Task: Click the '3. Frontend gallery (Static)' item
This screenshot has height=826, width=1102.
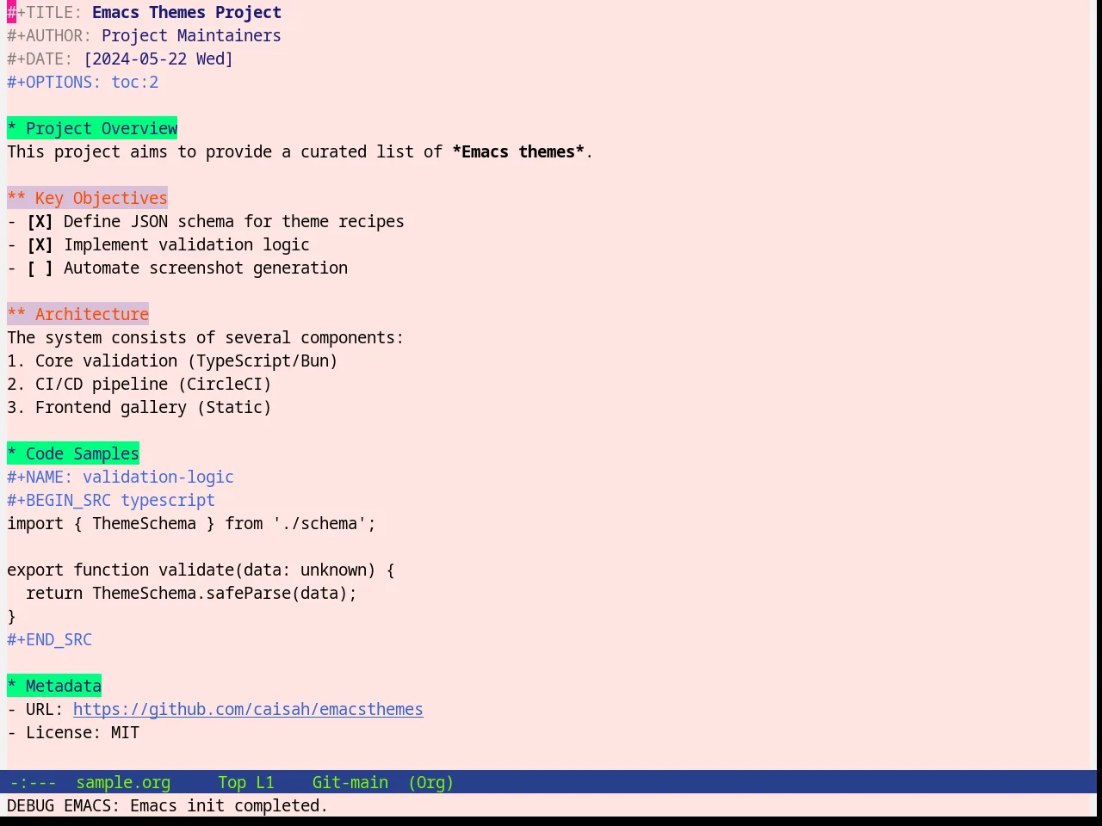Action: tap(139, 407)
